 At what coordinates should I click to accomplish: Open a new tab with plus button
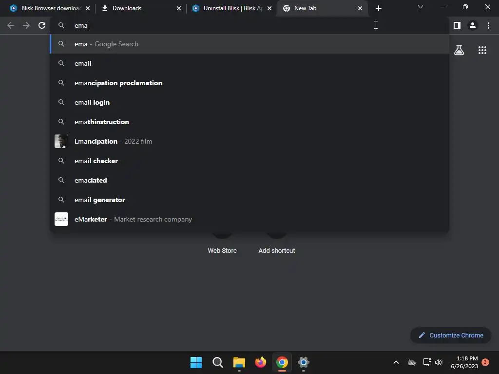(378, 8)
